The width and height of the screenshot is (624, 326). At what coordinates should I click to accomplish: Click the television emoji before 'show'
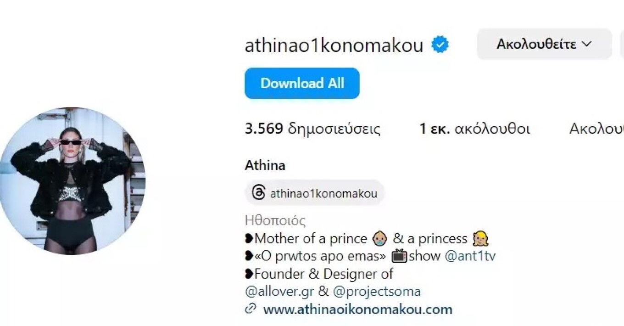(x=399, y=256)
